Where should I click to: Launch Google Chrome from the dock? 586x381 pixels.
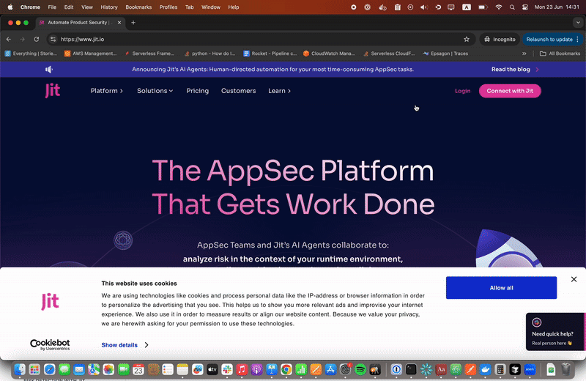click(286, 369)
